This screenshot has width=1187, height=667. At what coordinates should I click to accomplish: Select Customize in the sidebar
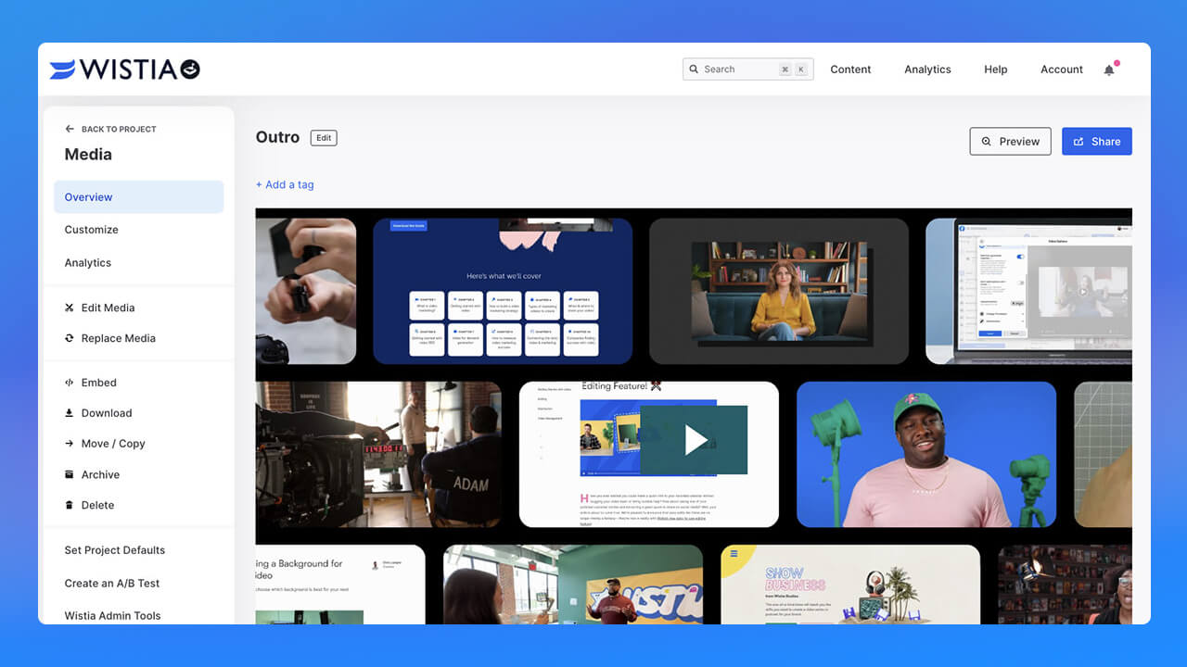click(91, 230)
